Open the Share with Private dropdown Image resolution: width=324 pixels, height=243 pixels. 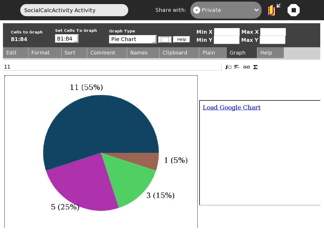click(x=226, y=10)
